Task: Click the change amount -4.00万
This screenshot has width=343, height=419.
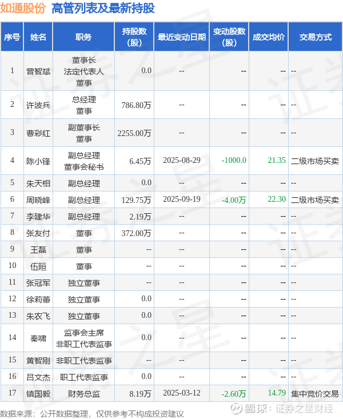Action: (x=234, y=200)
